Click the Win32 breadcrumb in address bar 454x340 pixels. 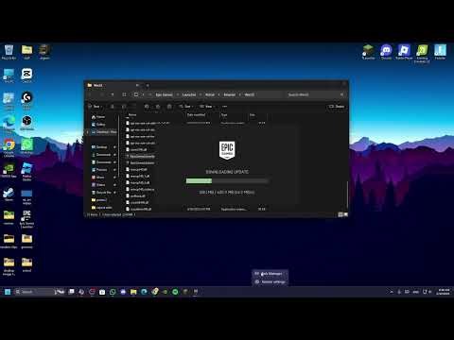250,94
